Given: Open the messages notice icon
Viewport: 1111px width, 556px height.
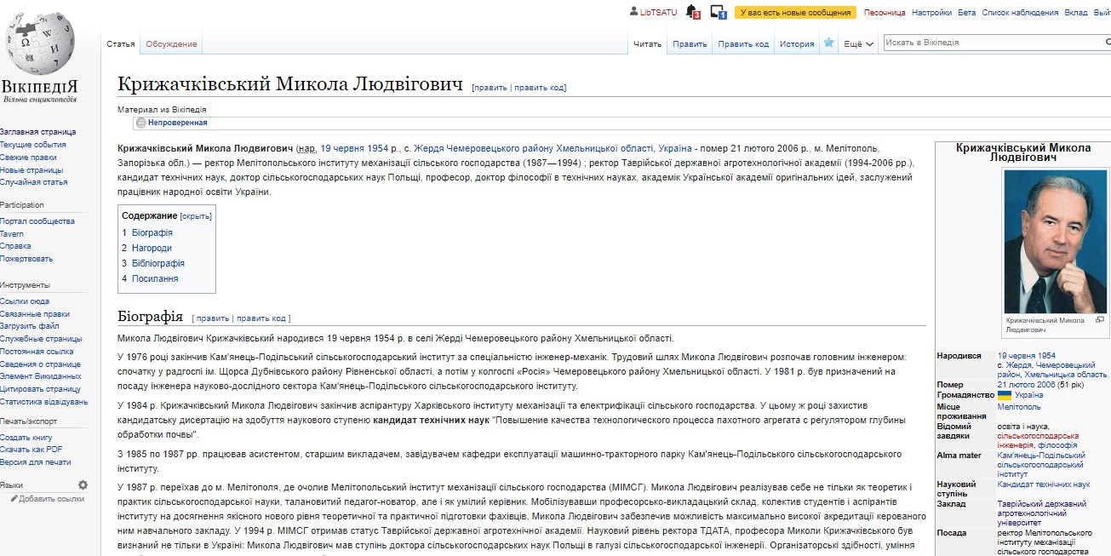Looking at the screenshot, I should coord(719,12).
